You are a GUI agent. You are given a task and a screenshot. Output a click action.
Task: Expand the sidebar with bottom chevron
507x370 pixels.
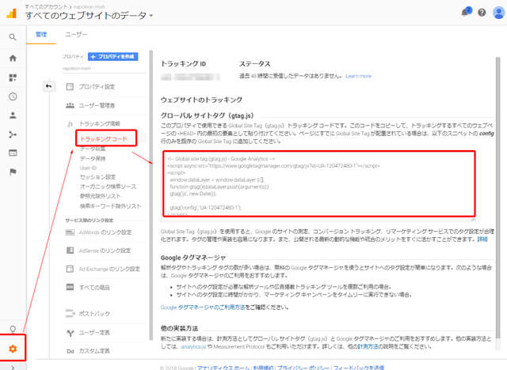13,367
